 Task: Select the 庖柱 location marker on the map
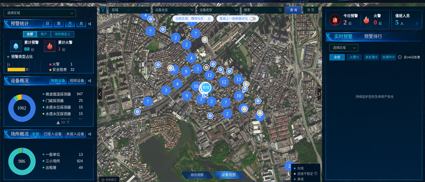click(x=206, y=87)
